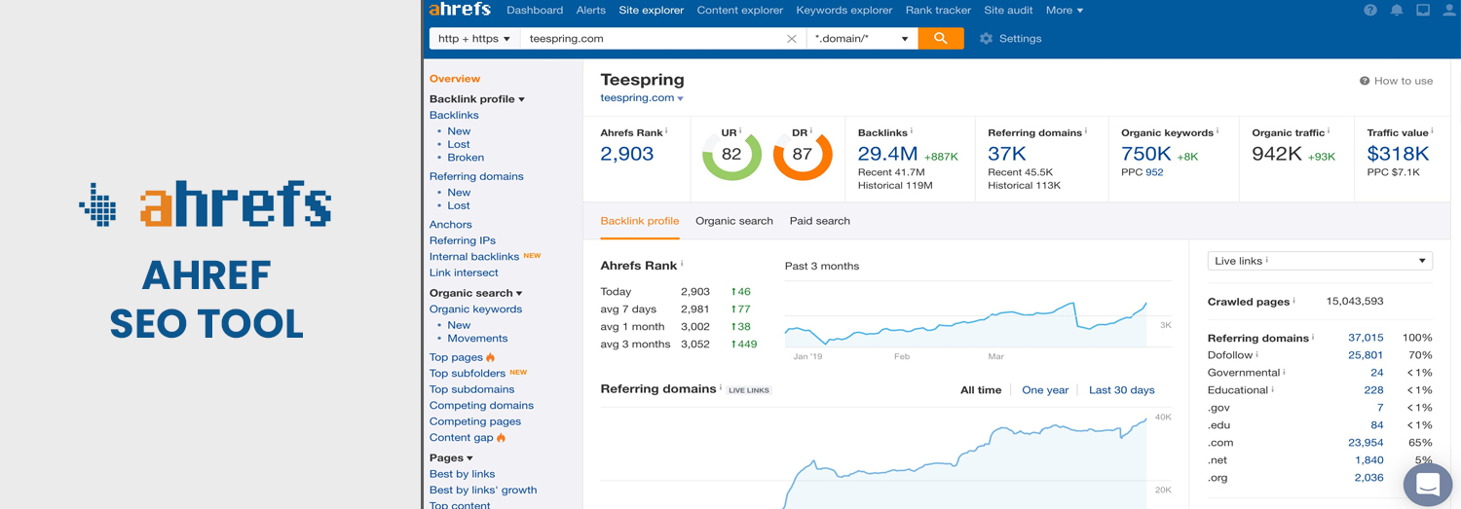Screen dimensions: 1461x509
Task: Open Internal backlinks sidebar link
Action: pos(474,257)
